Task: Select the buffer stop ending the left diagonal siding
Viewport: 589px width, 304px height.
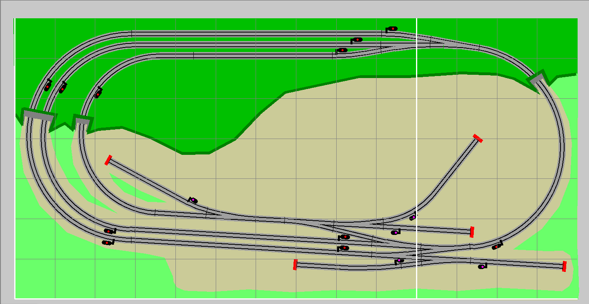Action: pyautogui.click(x=108, y=160)
